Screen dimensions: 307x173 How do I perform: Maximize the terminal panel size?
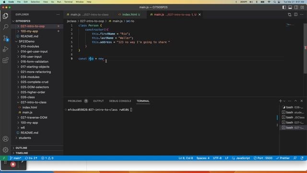[x=295, y=101]
